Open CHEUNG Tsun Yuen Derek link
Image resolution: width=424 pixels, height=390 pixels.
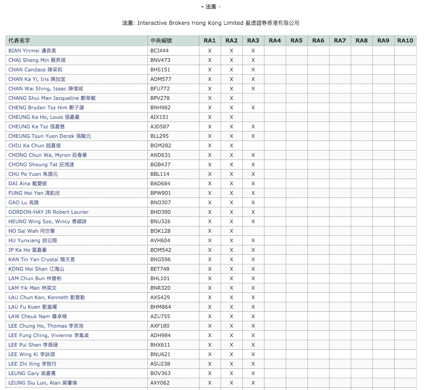point(49,136)
